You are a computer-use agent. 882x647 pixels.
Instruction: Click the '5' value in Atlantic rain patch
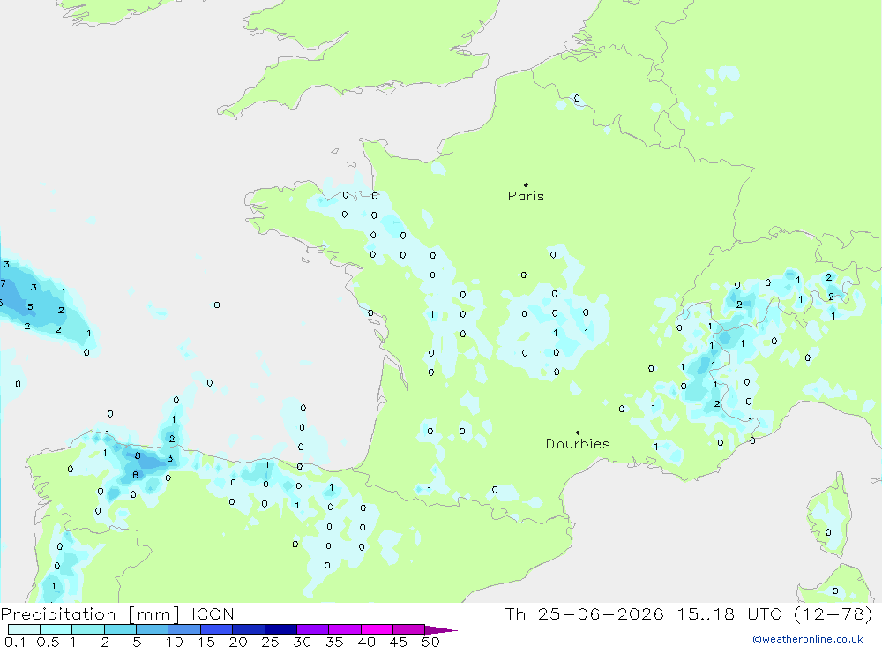click(30, 307)
